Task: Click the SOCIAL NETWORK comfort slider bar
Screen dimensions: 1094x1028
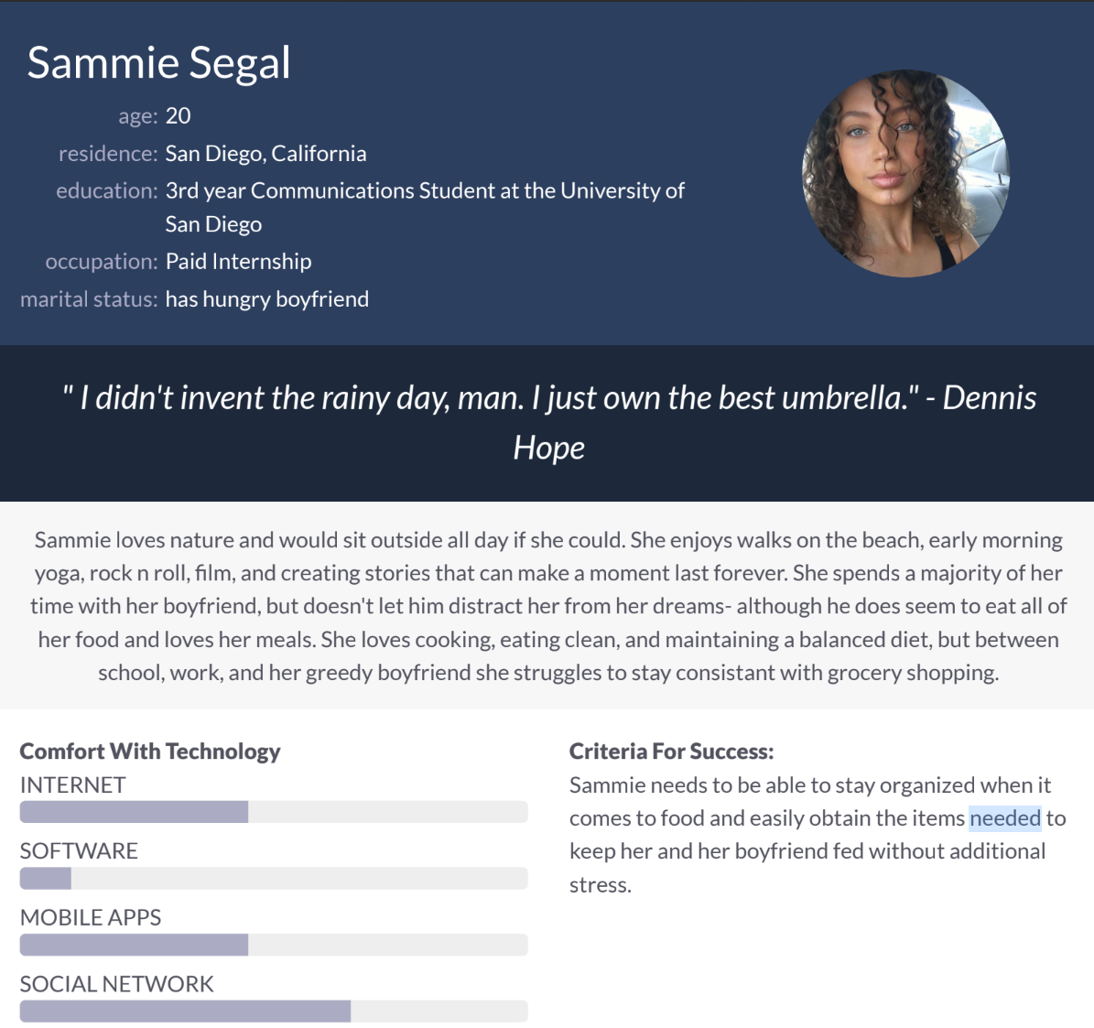Action: [274, 1012]
